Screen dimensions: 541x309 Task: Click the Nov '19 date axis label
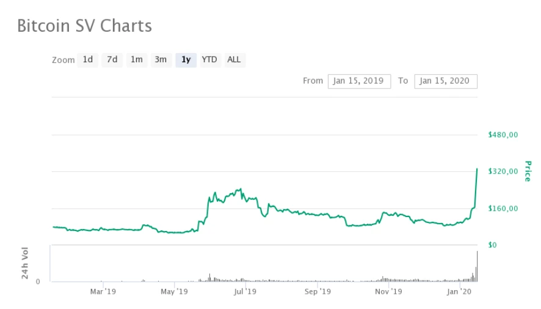388,292
